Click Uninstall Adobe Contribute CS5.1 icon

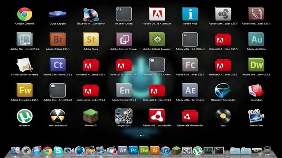tap(91, 65)
